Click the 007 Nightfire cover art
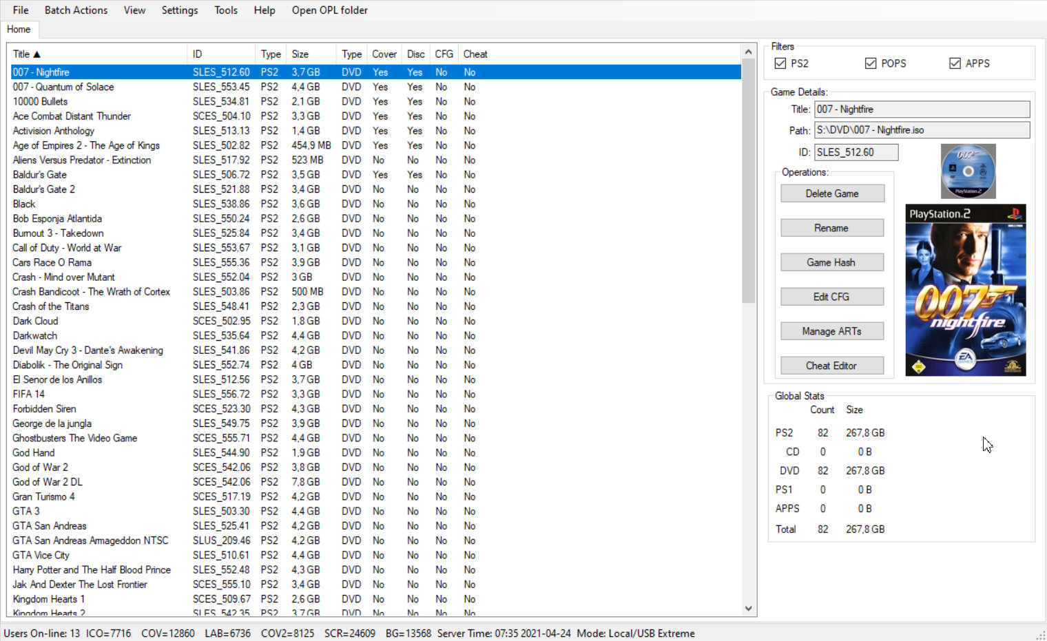Viewport: 1047px width, 641px height. coord(966,290)
